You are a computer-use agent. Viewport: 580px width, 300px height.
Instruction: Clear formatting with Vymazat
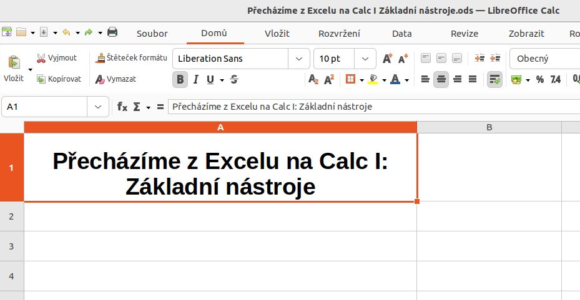pos(116,79)
